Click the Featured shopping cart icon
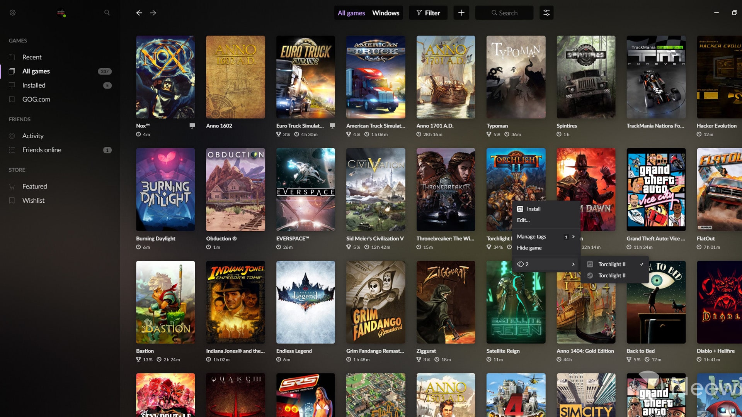This screenshot has width=742, height=417. (x=12, y=186)
